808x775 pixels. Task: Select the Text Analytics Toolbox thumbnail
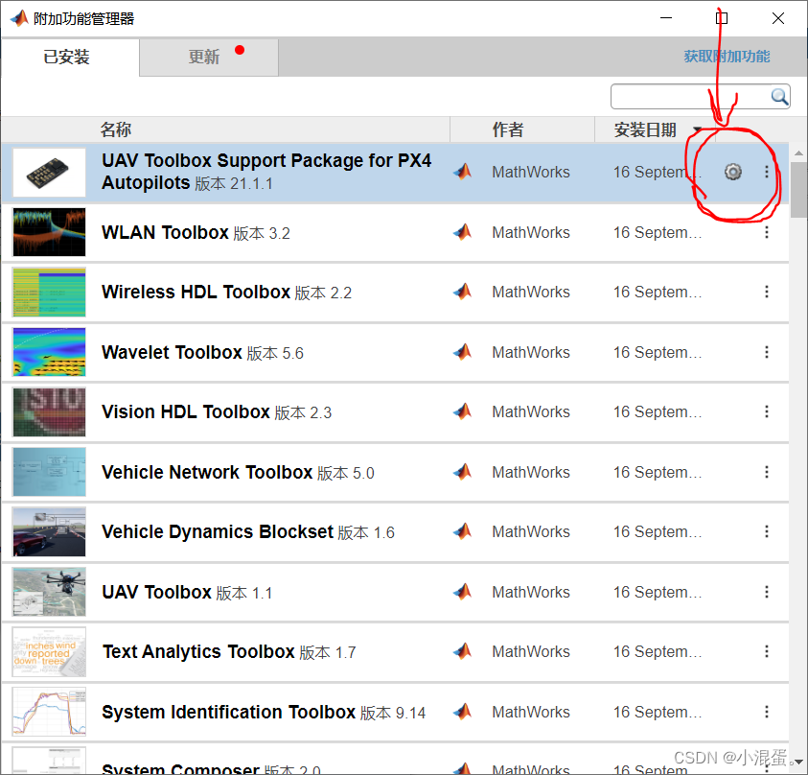49,652
